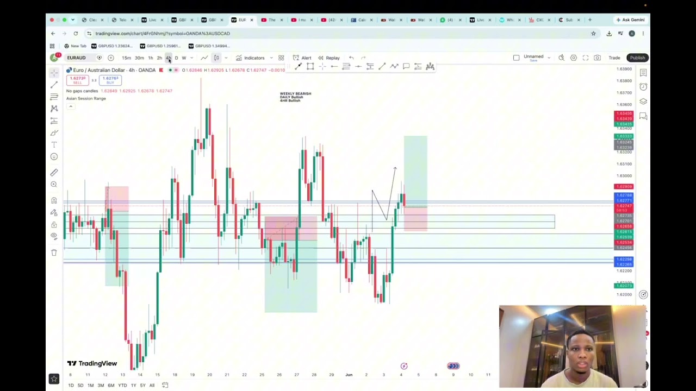This screenshot has width=696, height=391.
Task: Open the EURAUD symbol search
Action: (76, 58)
